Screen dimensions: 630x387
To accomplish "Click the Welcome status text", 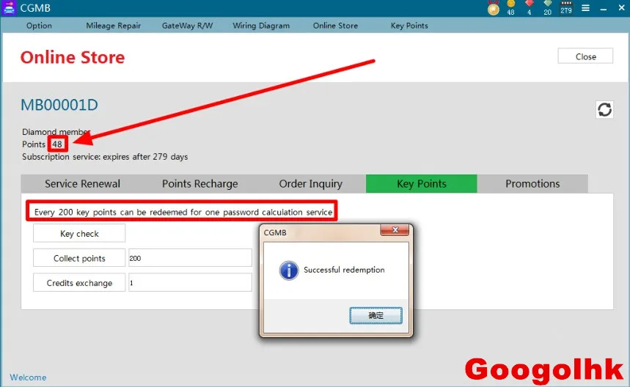I will point(28,377).
